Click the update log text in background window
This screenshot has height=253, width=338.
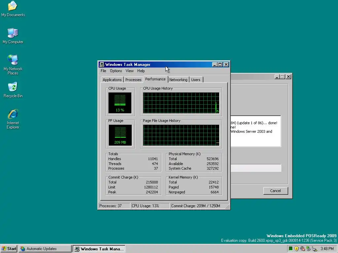pyautogui.click(x=256, y=131)
